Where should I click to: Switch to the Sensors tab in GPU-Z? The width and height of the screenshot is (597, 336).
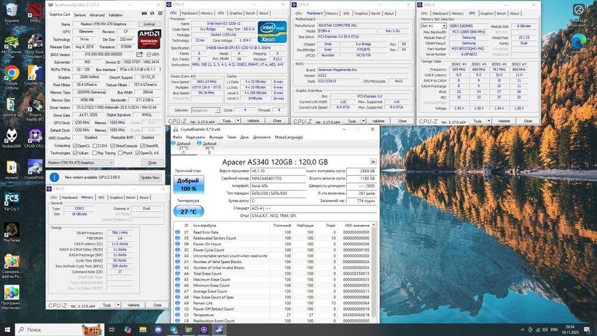79,15
